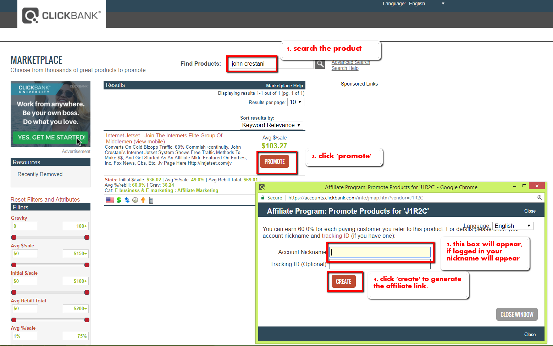This screenshot has height=346, width=553.
Task: Click the Account Nickname input field
Action: coord(380,252)
